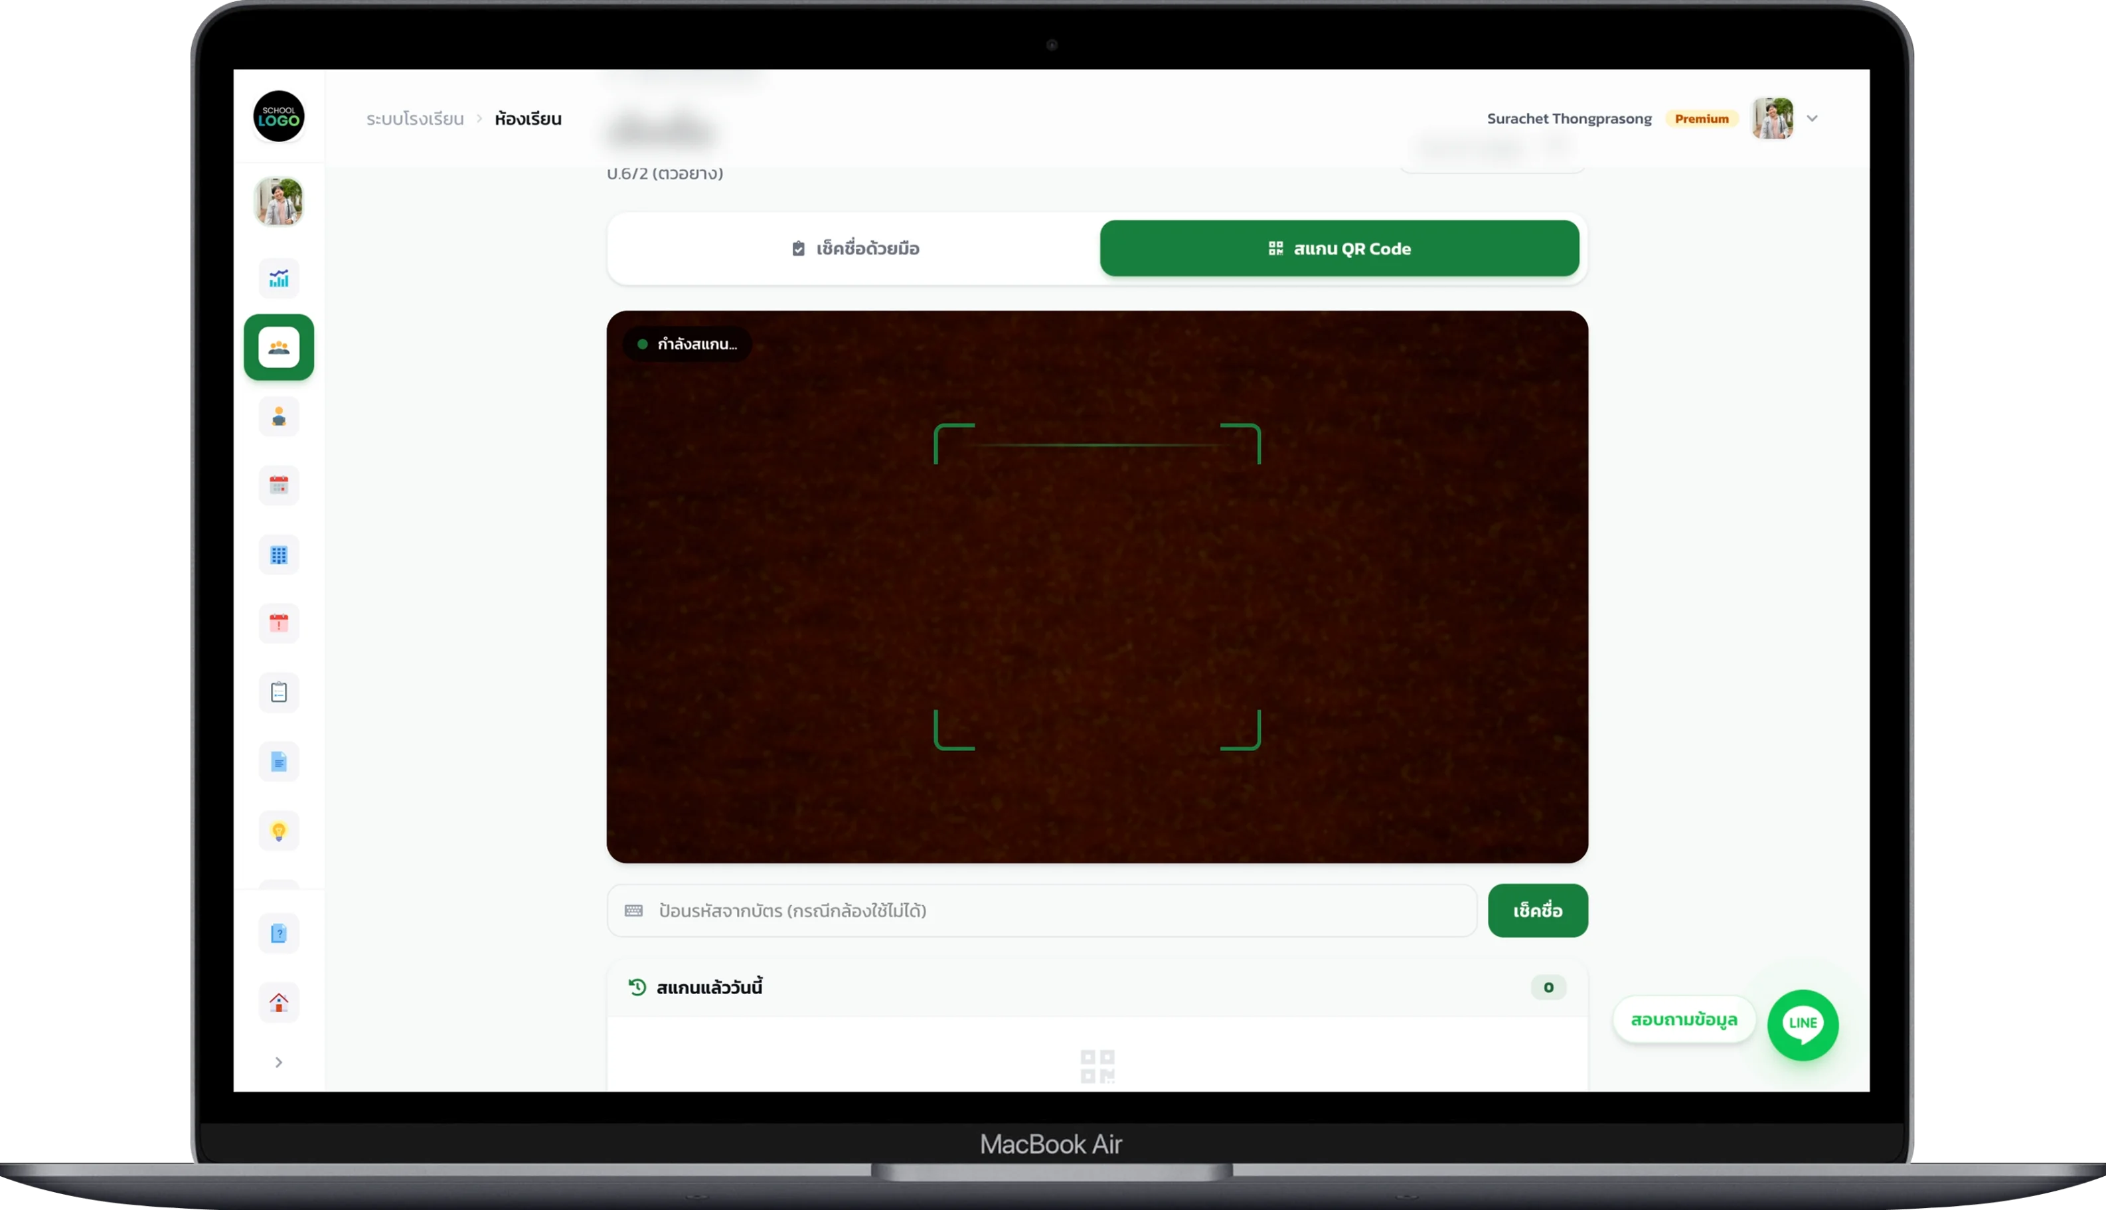This screenshot has height=1210, width=2106.
Task: Click the เช็คชื่อ submit button
Action: tap(1538, 911)
